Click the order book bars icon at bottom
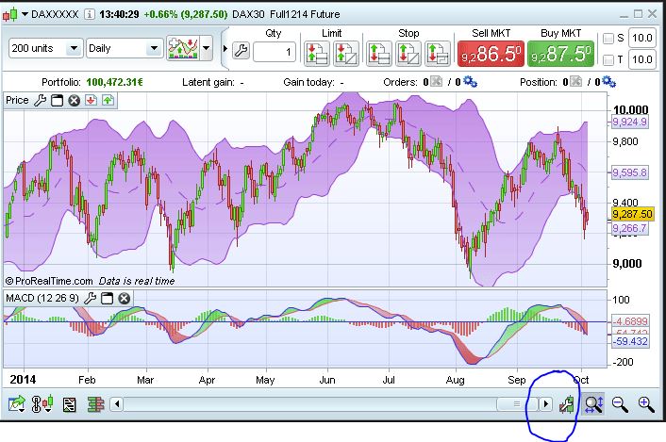Image resolution: width=666 pixels, height=442 pixels. coord(95,404)
